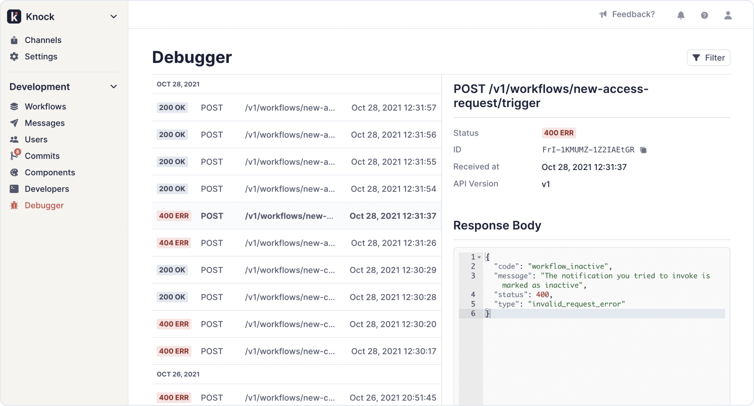Click the notifications bell icon
This screenshot has width=754, height=406.
(681, 15)
